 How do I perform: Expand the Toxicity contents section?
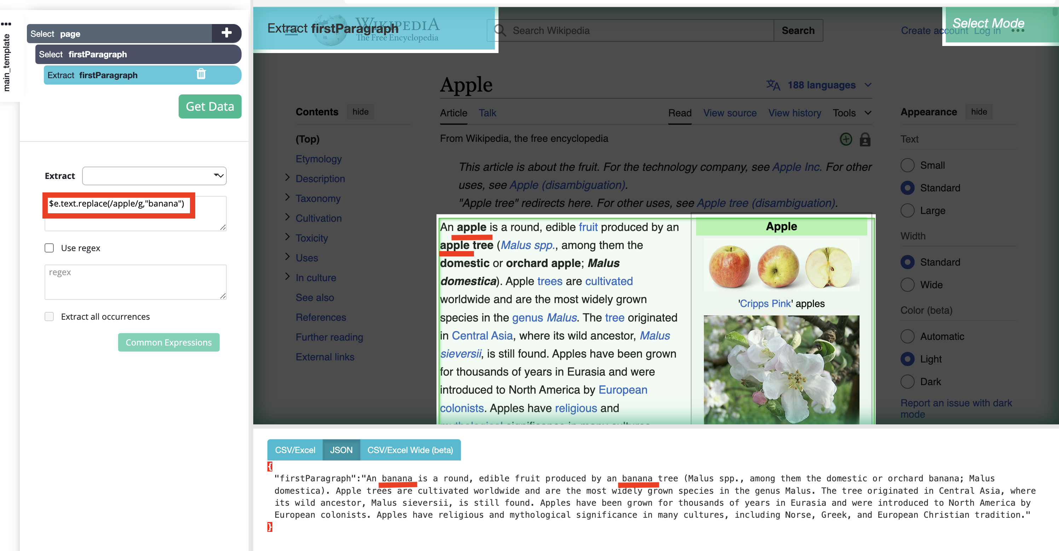point(287,237)
